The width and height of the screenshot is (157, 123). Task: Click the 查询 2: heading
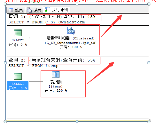coord(17,60)
